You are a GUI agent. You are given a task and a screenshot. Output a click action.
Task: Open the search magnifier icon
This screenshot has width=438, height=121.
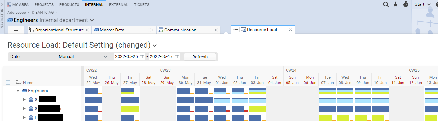point(386,4)
